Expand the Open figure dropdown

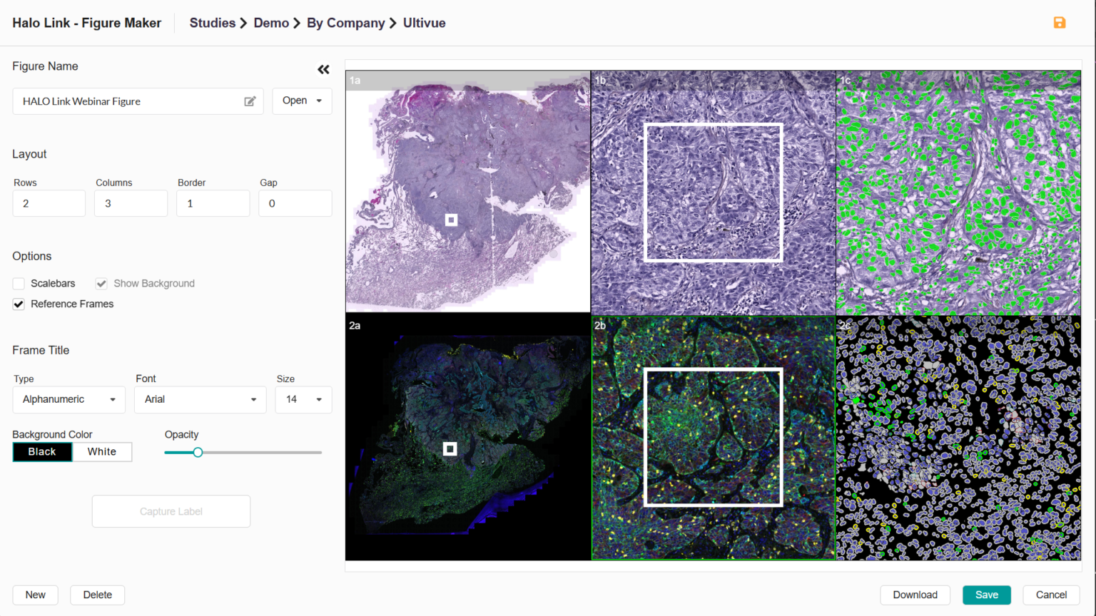click(302, 101)
